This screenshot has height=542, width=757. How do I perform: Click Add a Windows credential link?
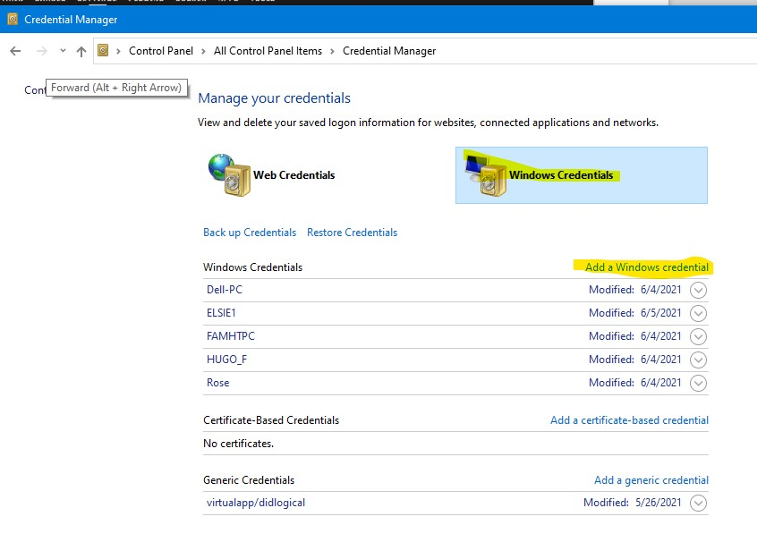pyautogui.click(x=646, y=267)
